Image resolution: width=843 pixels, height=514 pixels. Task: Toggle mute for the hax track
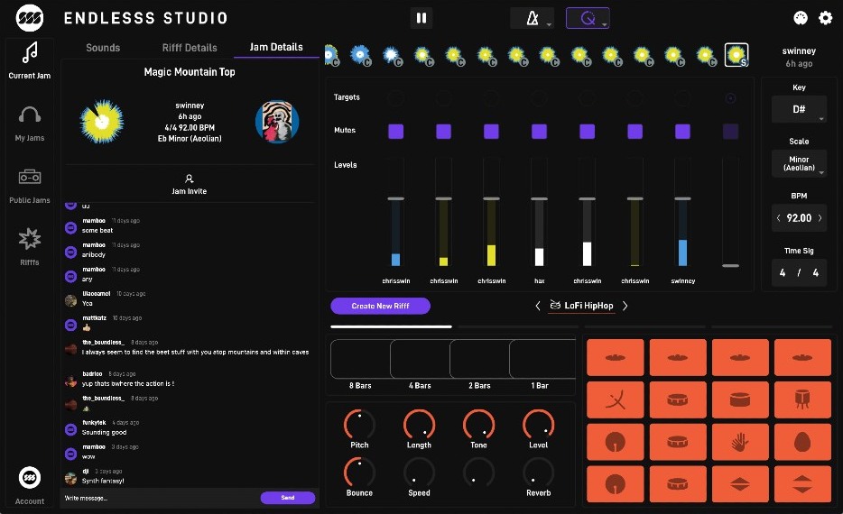click(x=539, y=132)
